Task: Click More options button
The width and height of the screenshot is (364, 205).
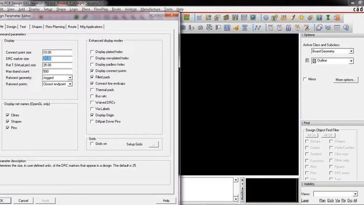Action: click(345, 80)
